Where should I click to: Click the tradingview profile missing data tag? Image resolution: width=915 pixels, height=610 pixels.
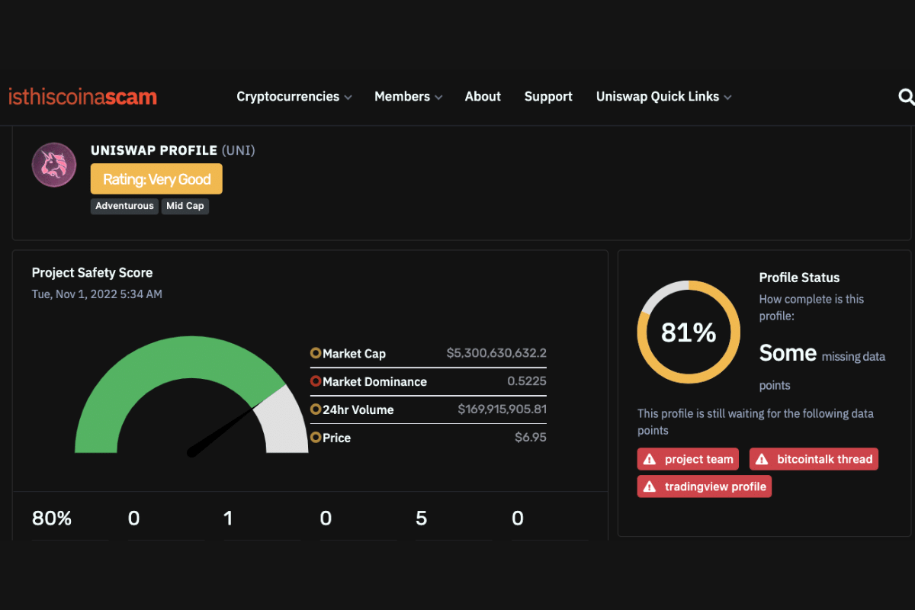point(705,486)
